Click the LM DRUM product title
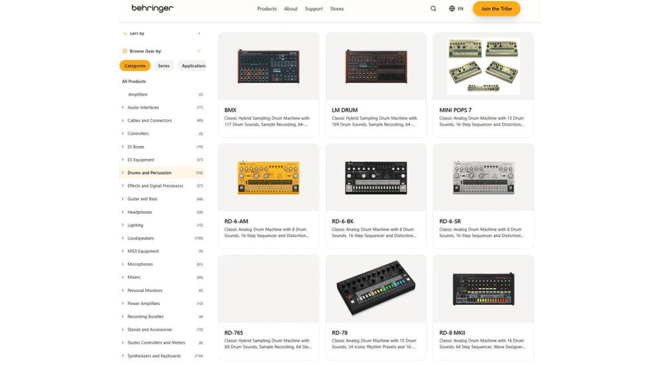This screenshot has height=365, width=661. [345, 110]
